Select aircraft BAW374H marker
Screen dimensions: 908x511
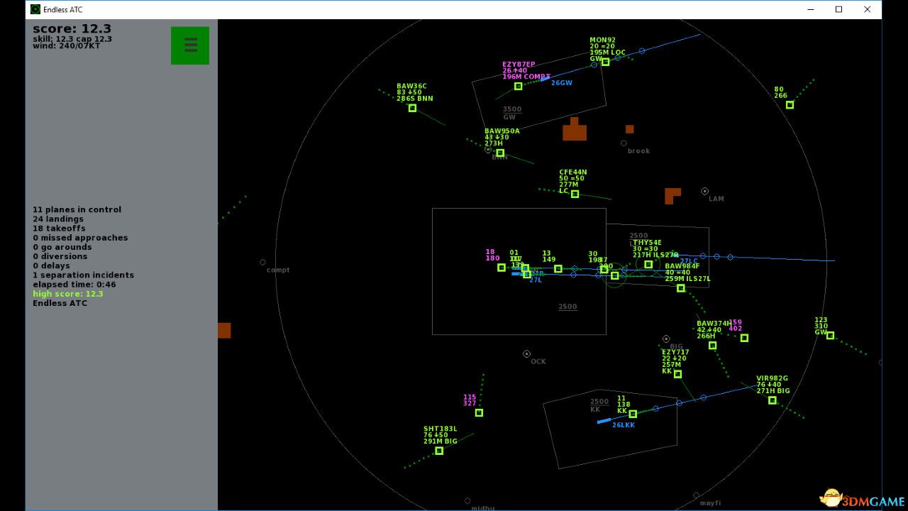[x=712, y=346]
